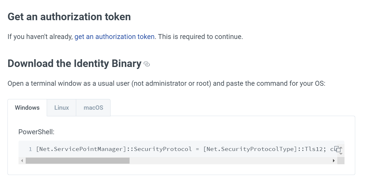Click the SecurityProtocolType portion of the command

[x=263, y=149]
